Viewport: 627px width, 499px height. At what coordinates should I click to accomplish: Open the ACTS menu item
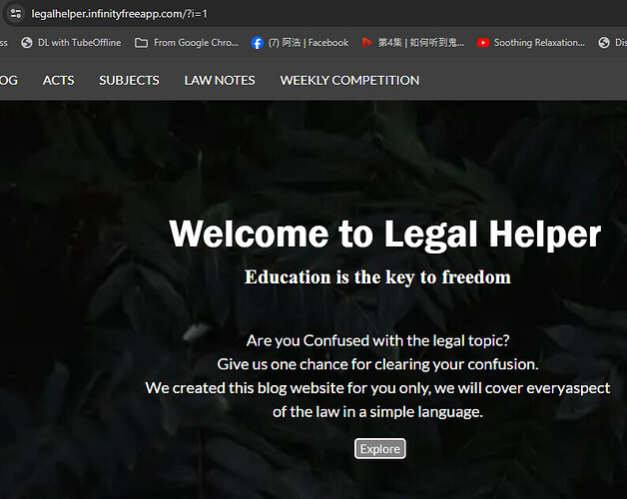(x=58, y=81)
